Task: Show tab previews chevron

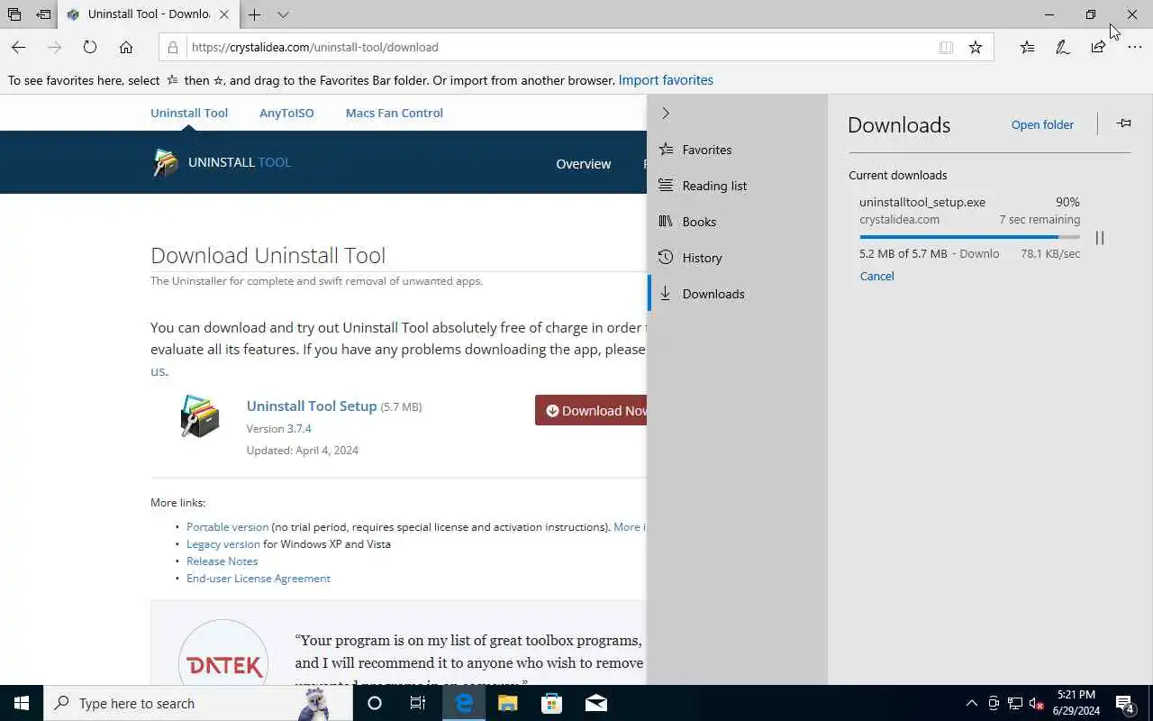Action: [283, 14]
